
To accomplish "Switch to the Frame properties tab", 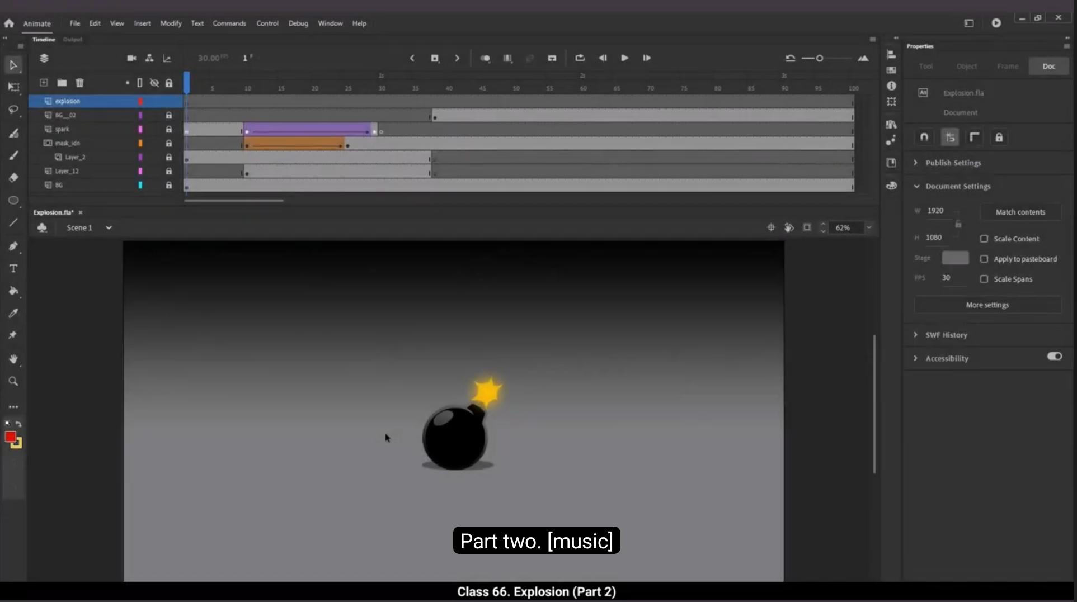I will click(1008, 66).
